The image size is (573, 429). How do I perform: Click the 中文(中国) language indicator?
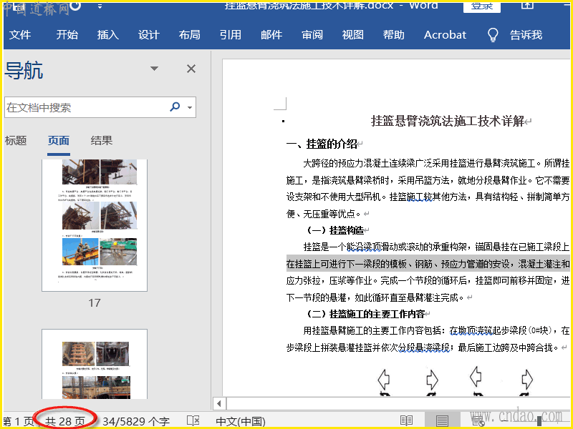[x=241, y=421]
